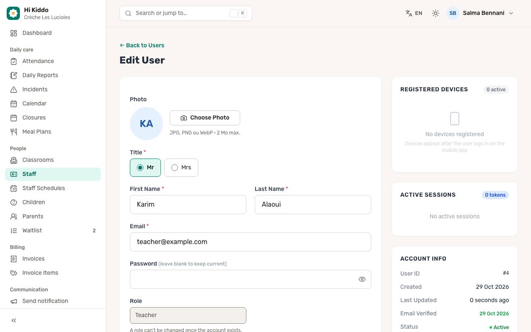531x332 pixels.
Task: Click the Meal Plans utensils icon
Action: [14, 132]
